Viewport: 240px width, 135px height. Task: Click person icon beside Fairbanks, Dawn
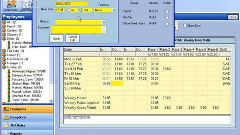(9, 79)
